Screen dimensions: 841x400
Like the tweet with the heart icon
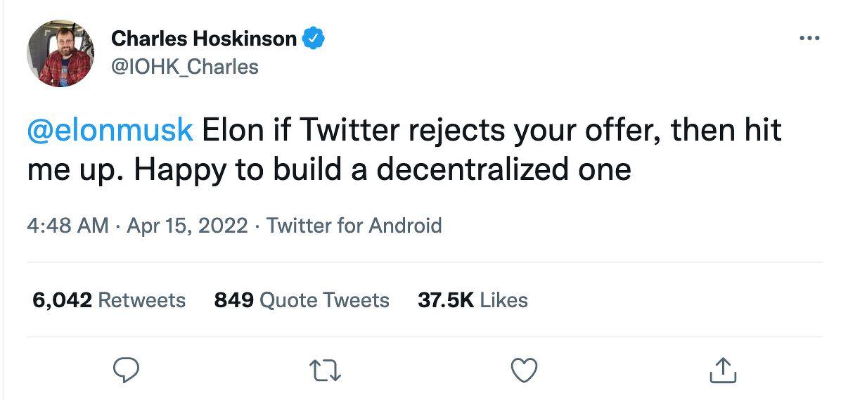click(x=524, y=370)
